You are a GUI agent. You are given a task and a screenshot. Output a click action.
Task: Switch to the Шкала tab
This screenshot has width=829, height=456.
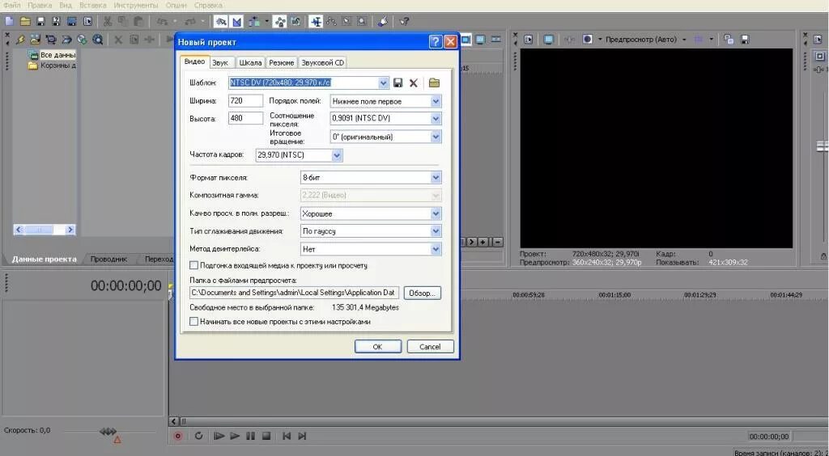(251, 63)
